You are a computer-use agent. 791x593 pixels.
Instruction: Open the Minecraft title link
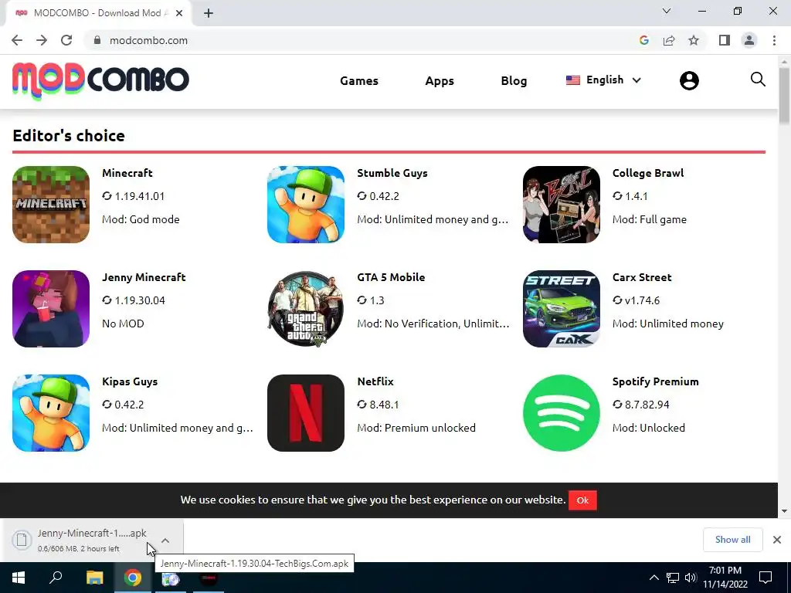pyautogui.click(x=127, y=173)
